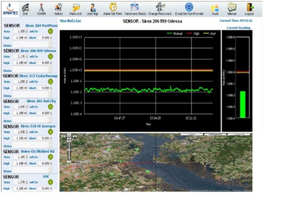Open the Drill tool in toolbar

click(25, 8)
